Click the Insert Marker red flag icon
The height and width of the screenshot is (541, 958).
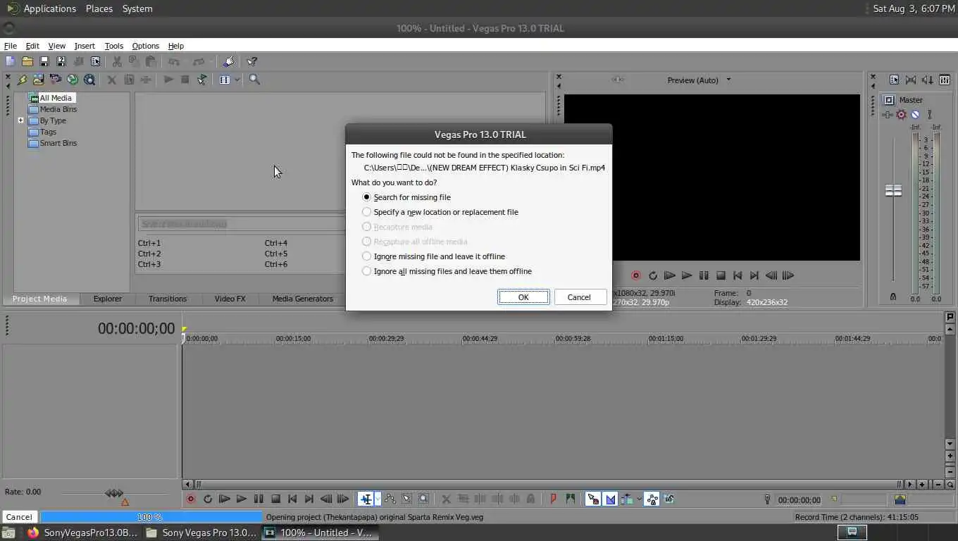coord(553,499)
